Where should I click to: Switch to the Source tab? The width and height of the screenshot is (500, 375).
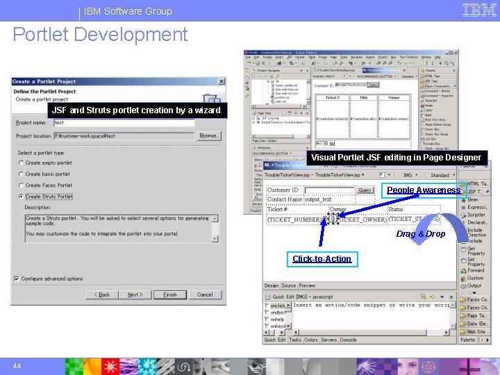(289, 285)
